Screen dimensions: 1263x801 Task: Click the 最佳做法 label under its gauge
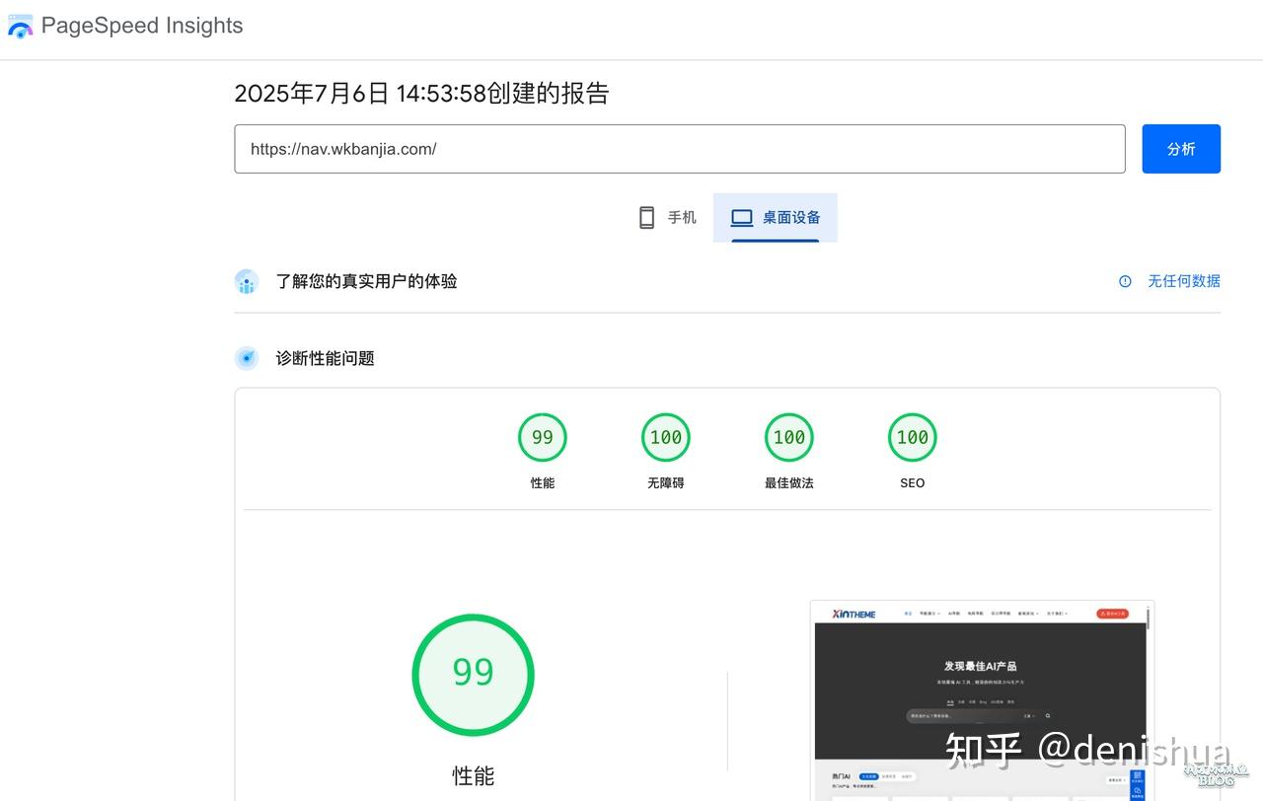(x=789, y=483)
